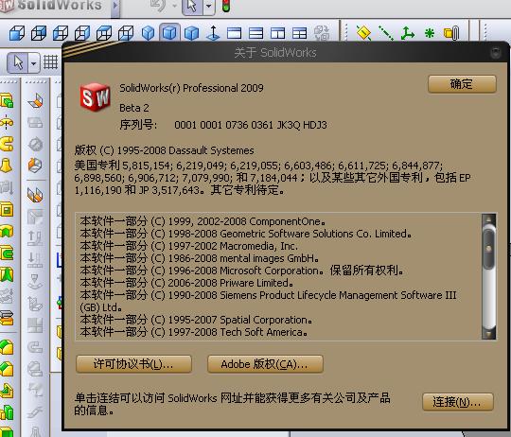Click the SolidWorks SW cube logo in dialog
This screenshot has width=511, height=437.
[x=95, y=96]
